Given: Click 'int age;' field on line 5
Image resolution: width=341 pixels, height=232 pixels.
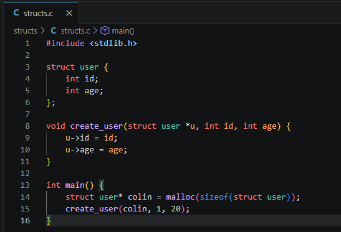Looking at the screenshot, I should 84,91.
